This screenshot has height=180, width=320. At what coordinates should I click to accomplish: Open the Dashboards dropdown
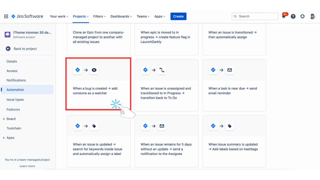tap(121, 16)
